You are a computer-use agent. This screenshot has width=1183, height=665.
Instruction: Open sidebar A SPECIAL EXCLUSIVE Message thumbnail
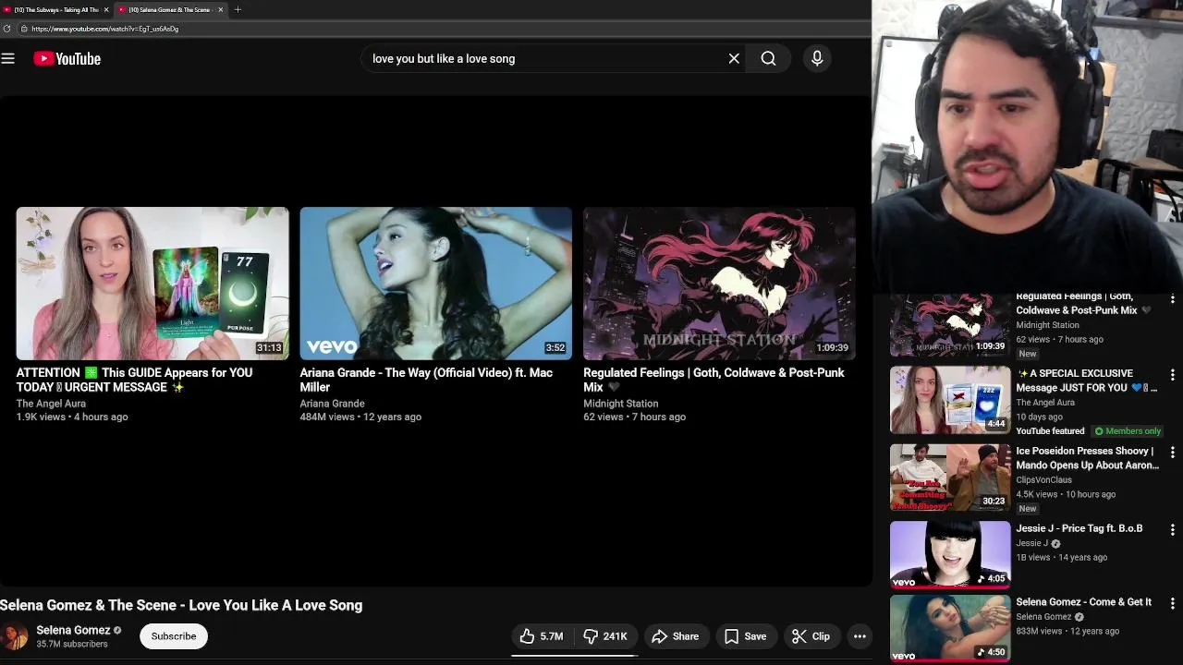pyautogui.click(x=950, y=400)
